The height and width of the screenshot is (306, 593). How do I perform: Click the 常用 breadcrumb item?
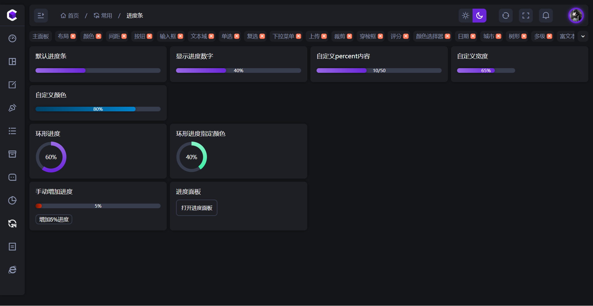click(103, 15)
